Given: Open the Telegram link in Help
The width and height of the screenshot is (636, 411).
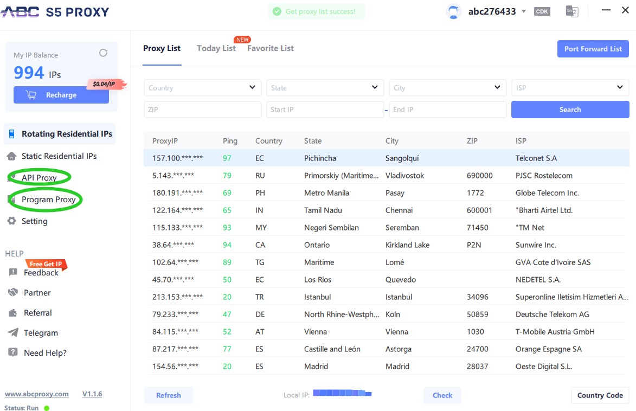Looking at the screenshot, I should [40, 333].
